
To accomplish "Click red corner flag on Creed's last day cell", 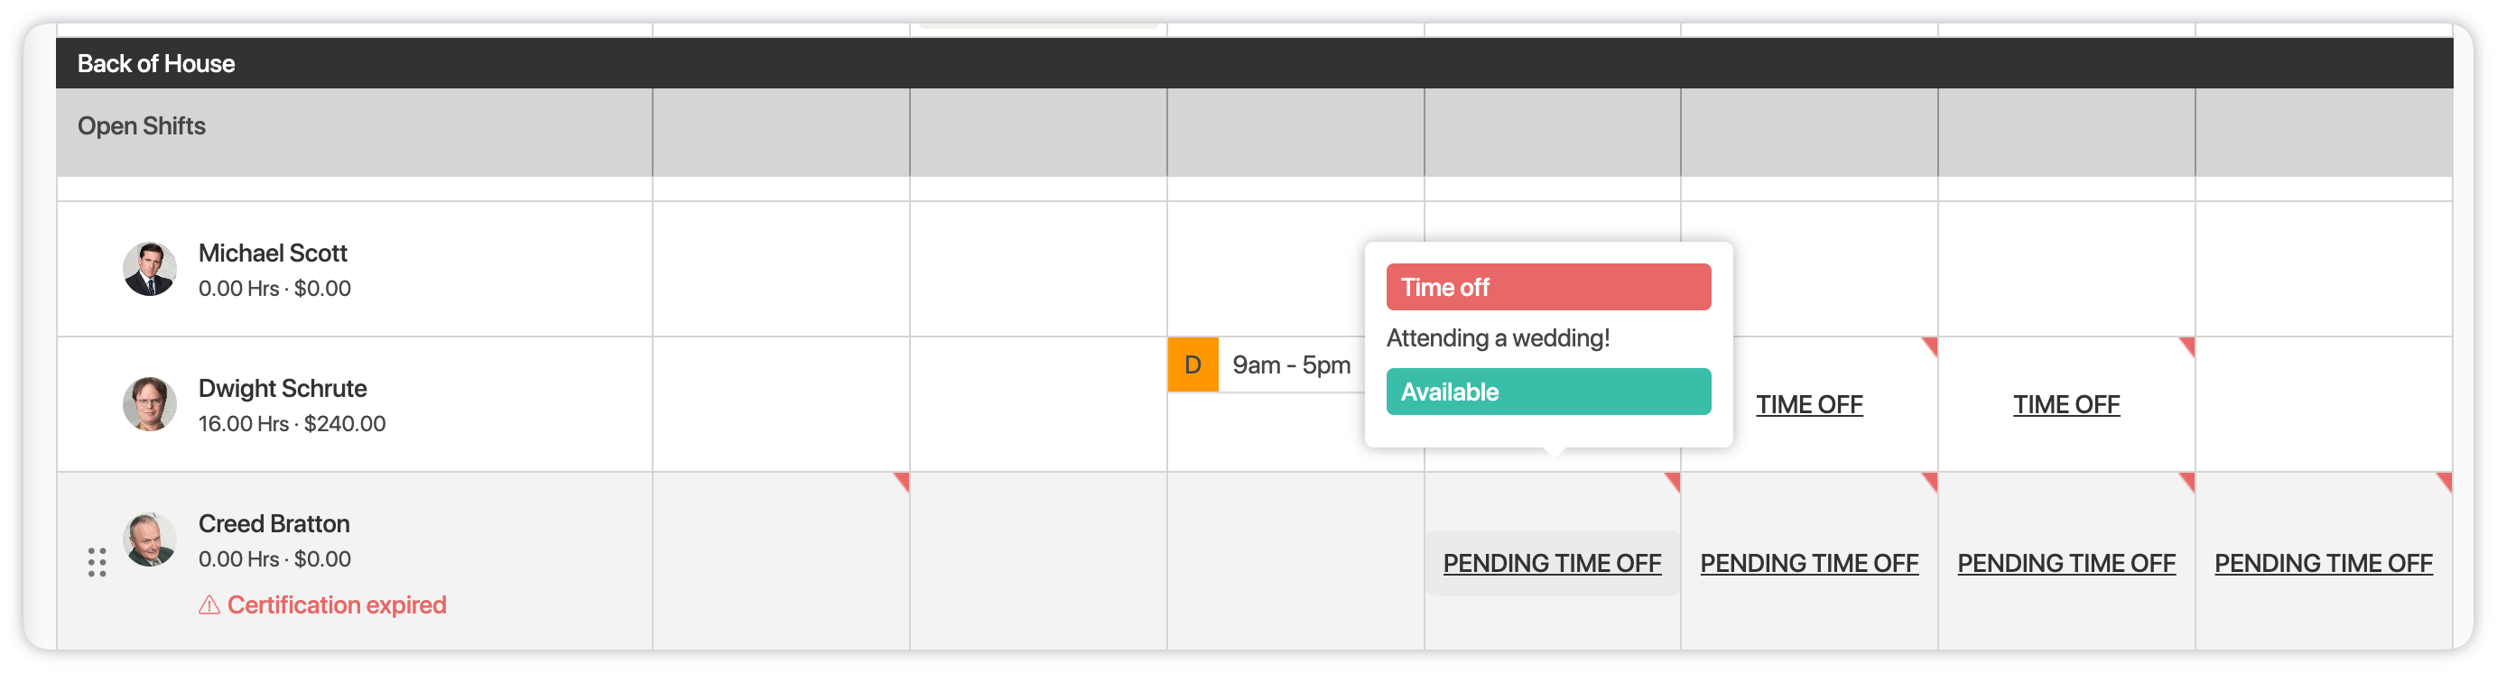I will pyautogui.click(x=2443, y=480).
